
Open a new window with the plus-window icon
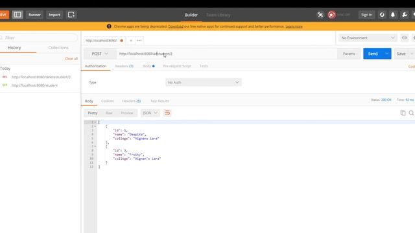pyautogui.click(x=71, y=15)
